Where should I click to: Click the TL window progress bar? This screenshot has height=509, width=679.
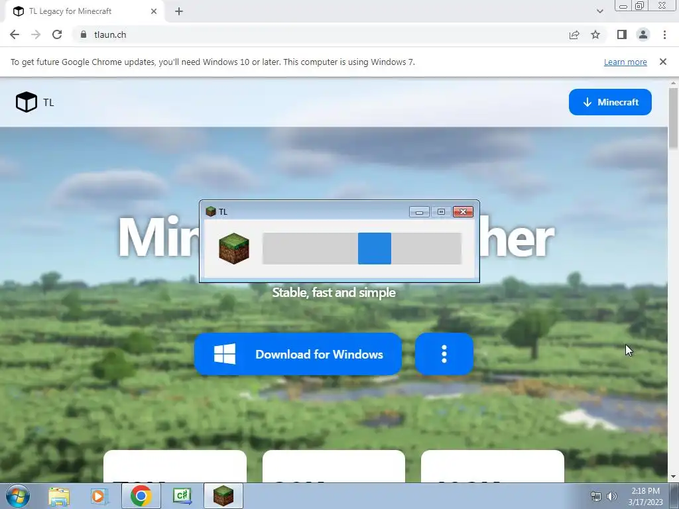[x=362, y=249]
